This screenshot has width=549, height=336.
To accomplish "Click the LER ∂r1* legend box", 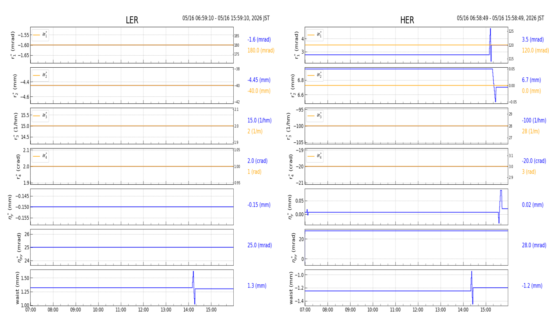I will [40, 35].
